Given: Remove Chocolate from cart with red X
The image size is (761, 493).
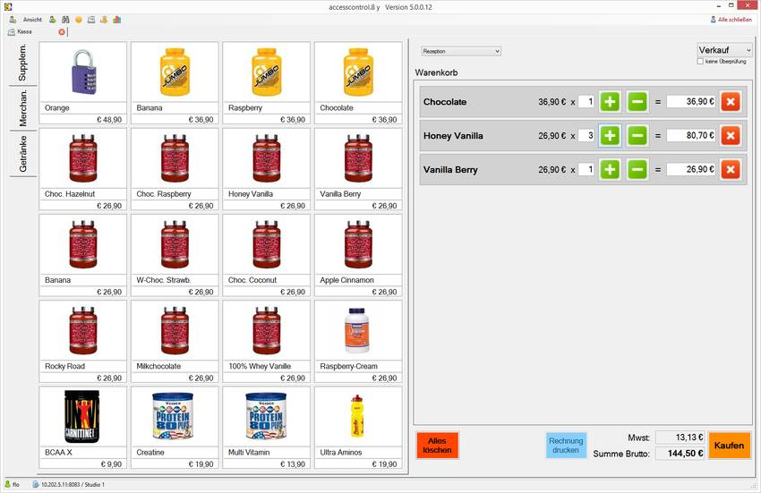Looking at the screenshot, I should click(x=731, y=102).
